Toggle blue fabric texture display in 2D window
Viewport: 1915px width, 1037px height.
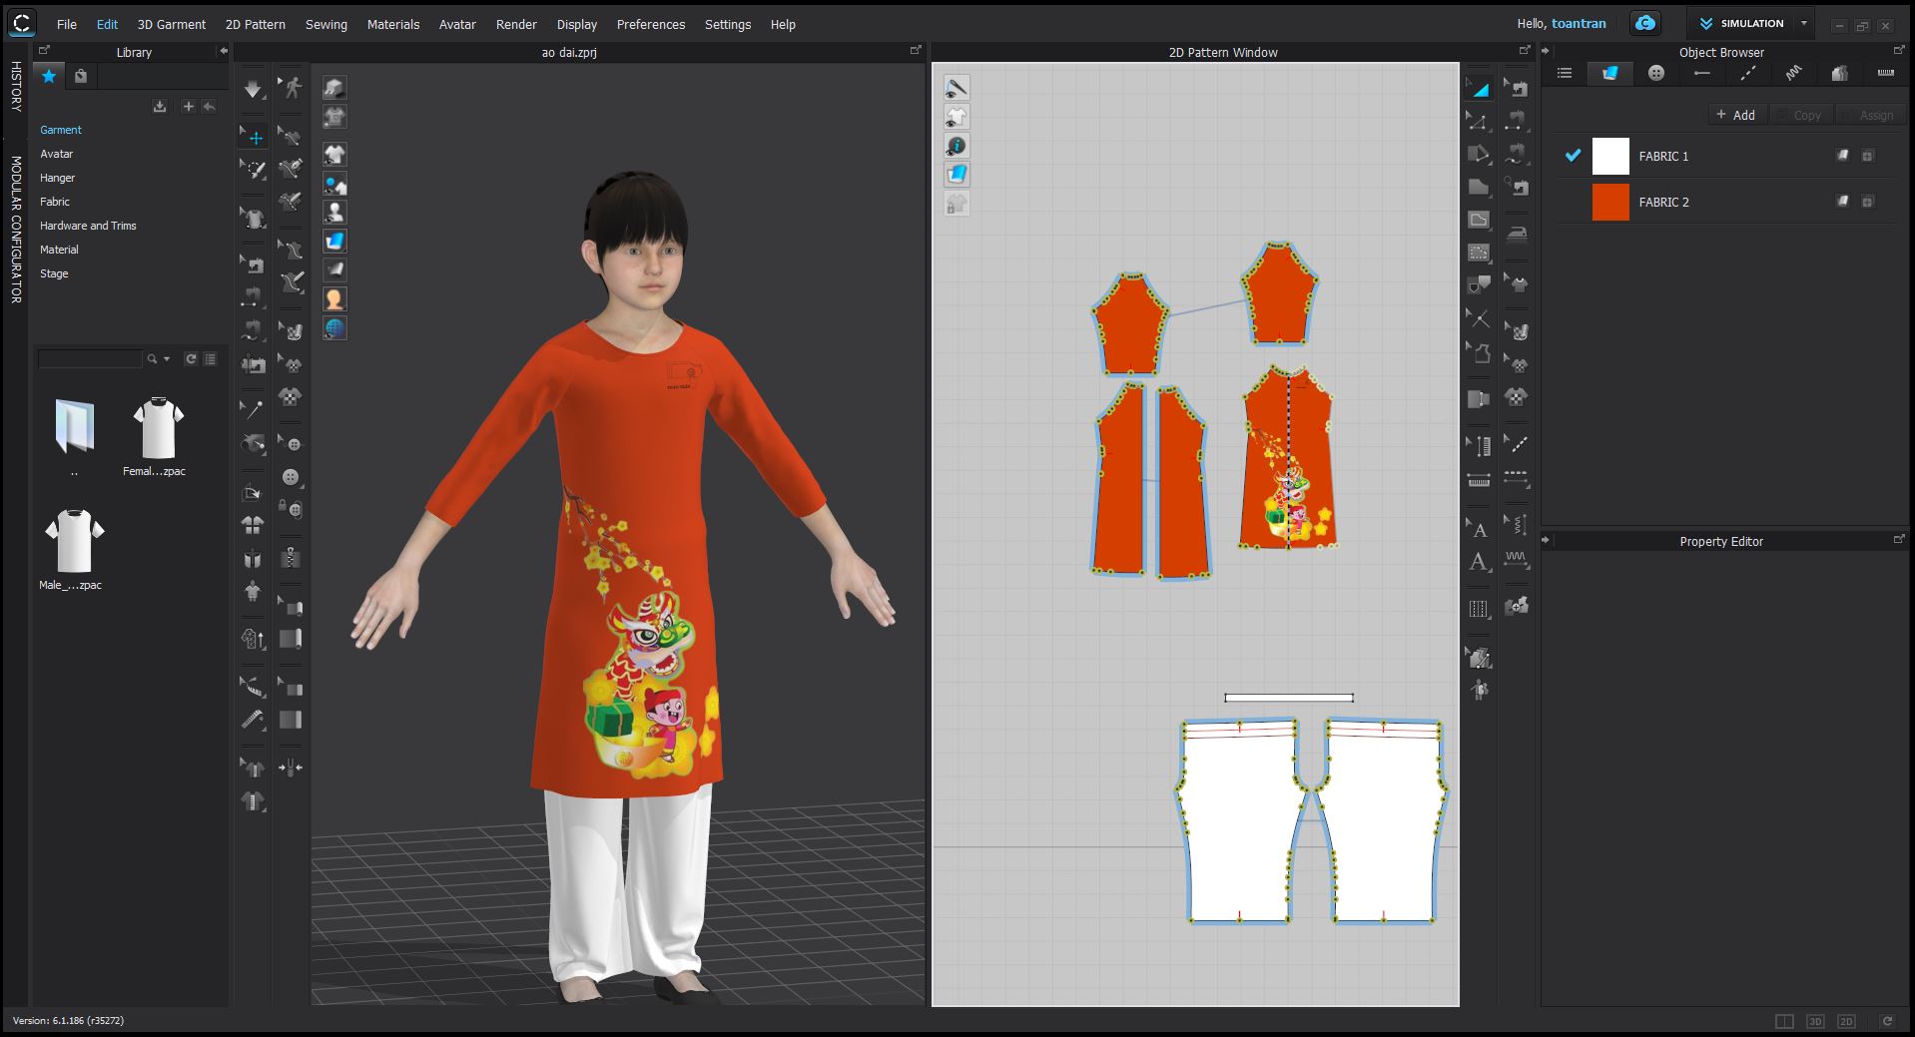coord(957,175)
